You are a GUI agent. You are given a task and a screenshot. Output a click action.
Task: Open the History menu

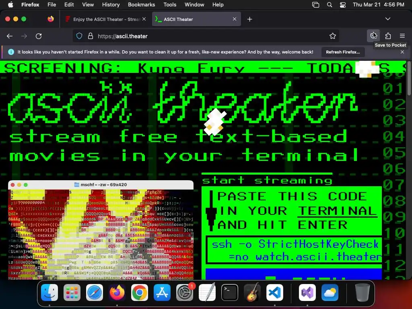[x=111, y=5]
